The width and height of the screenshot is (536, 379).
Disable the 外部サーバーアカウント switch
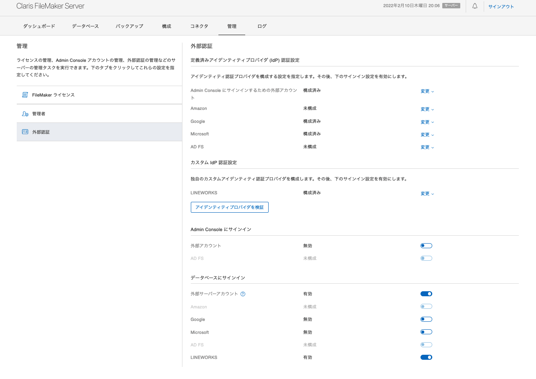tap(426, 294)
